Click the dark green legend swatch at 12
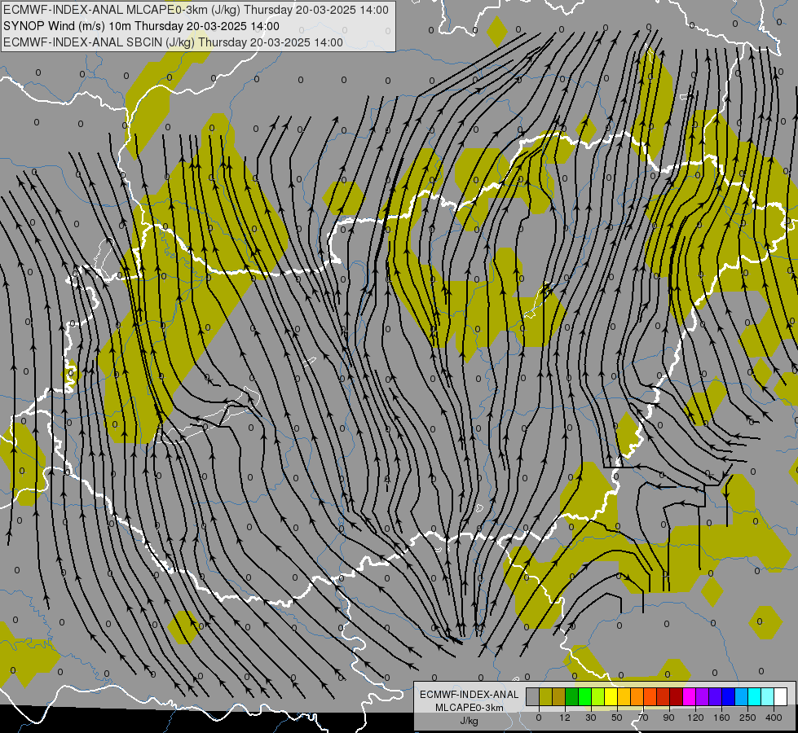Screen dimensions: 798x733 572,696
